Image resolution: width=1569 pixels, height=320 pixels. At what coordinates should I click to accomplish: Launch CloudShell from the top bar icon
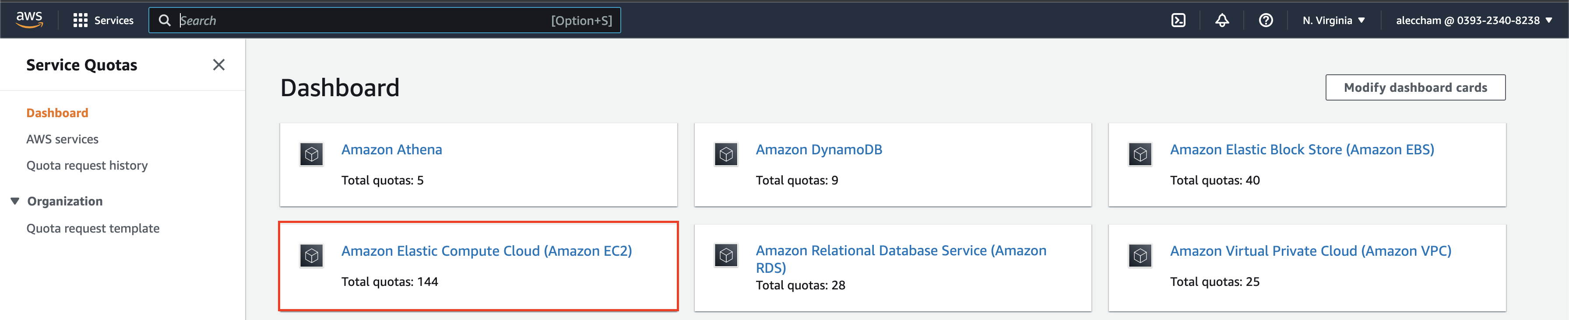tap(1179, 21)
